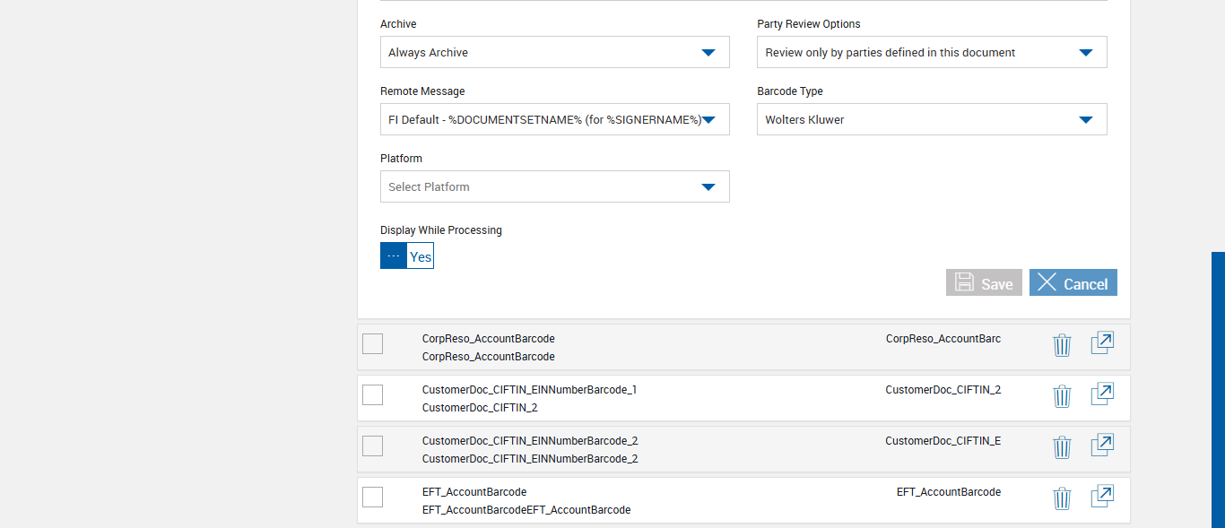Open the Barcode Type dropdown
The width and height of the screenshot is (1225, 528).
931,119
